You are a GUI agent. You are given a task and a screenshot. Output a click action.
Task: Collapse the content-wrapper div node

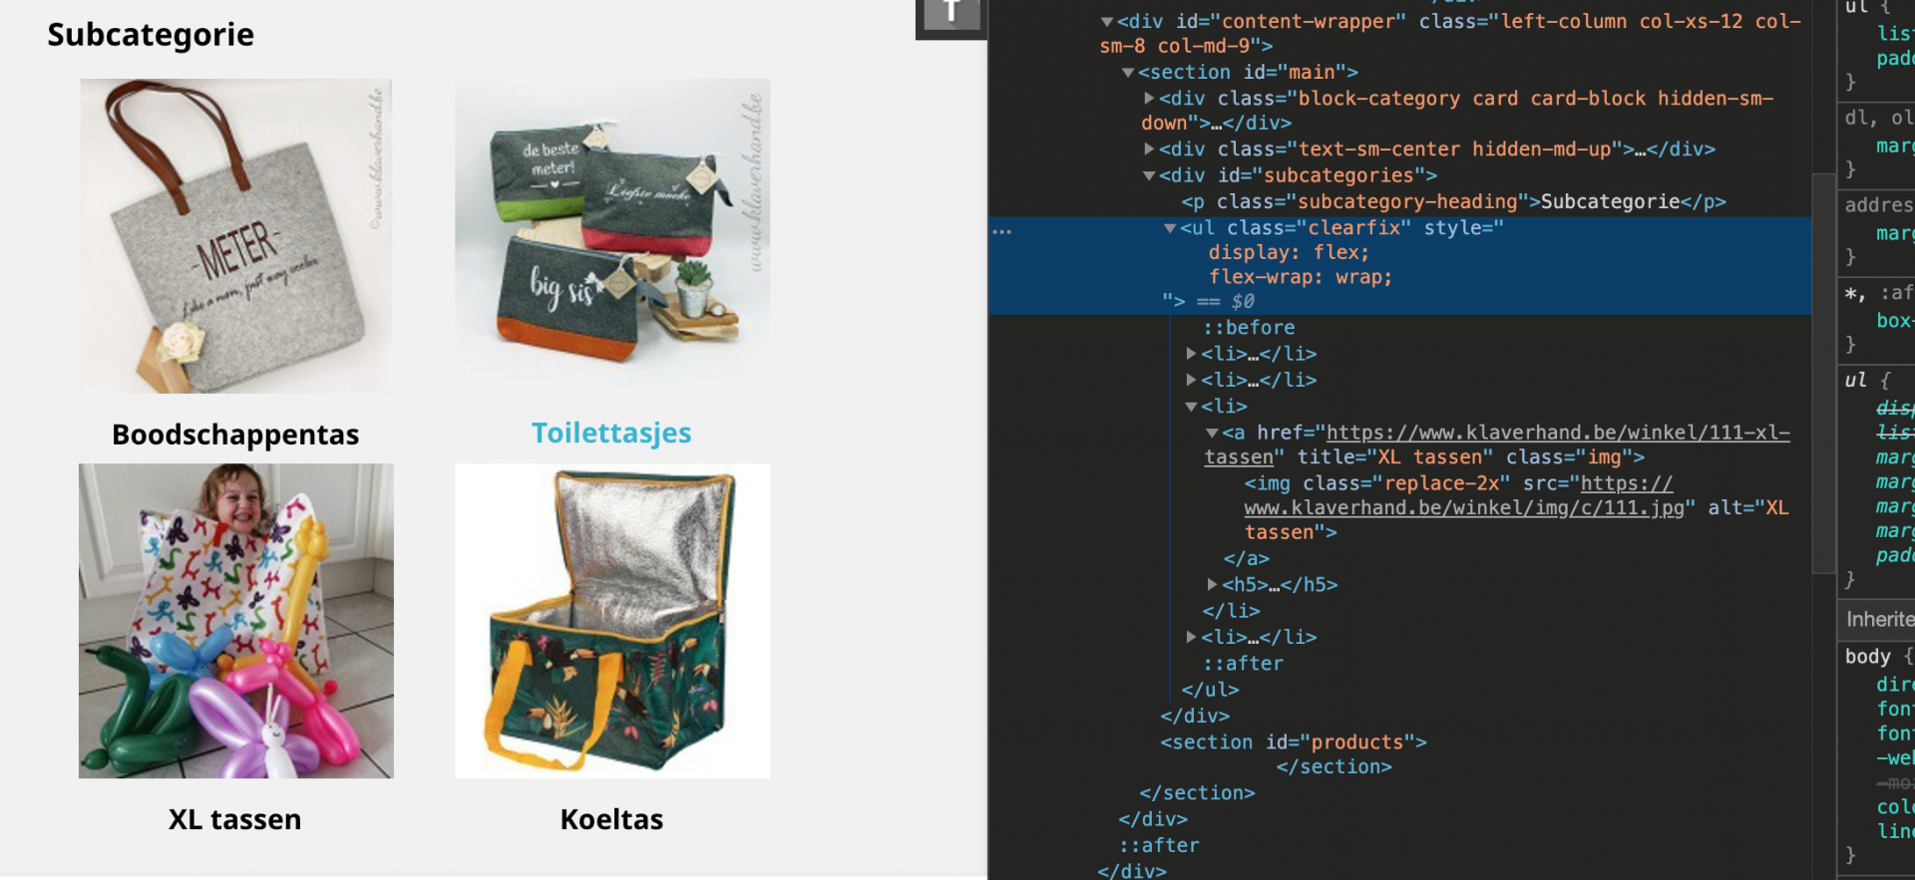coord(1106,22)
